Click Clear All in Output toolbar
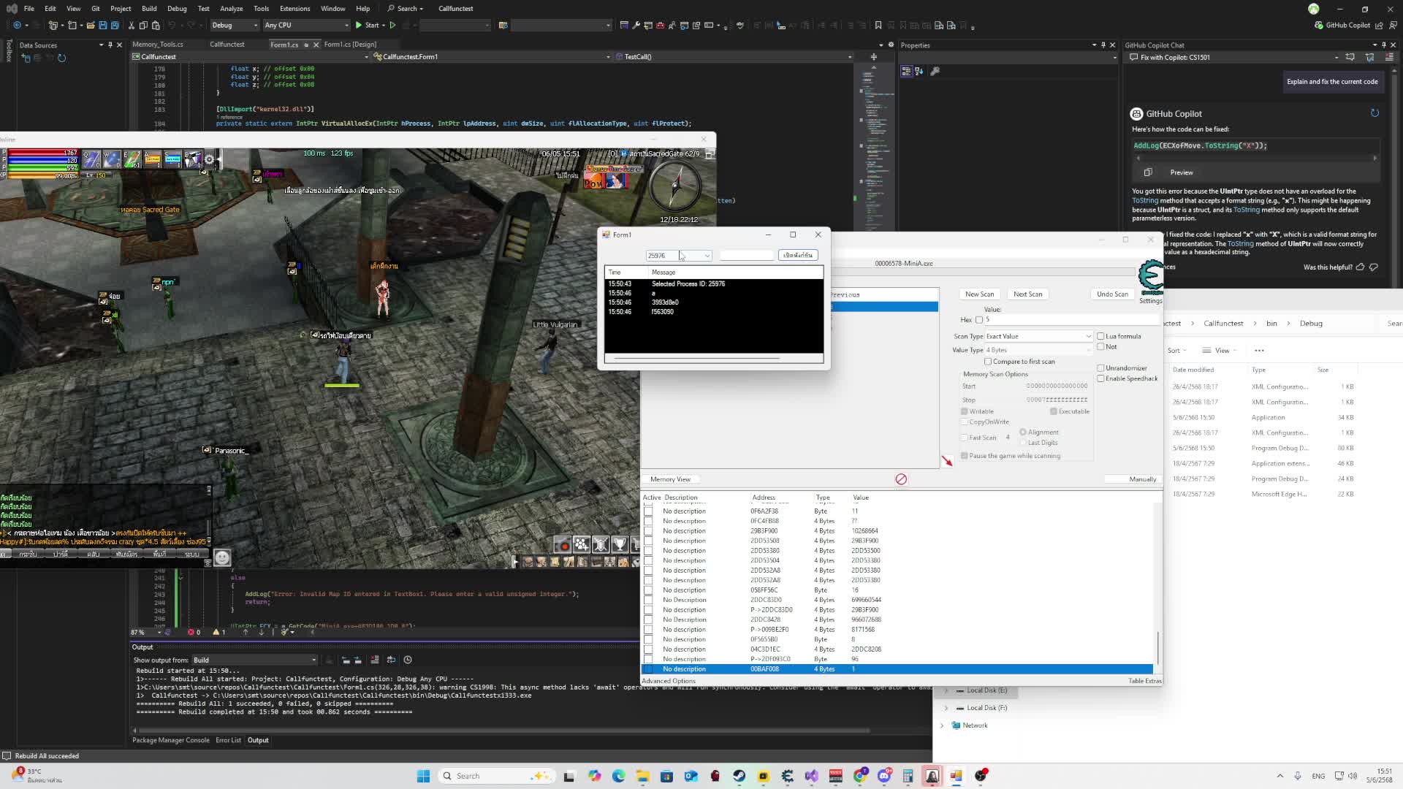The image size is (1403, 789). [x=375, y=660]
